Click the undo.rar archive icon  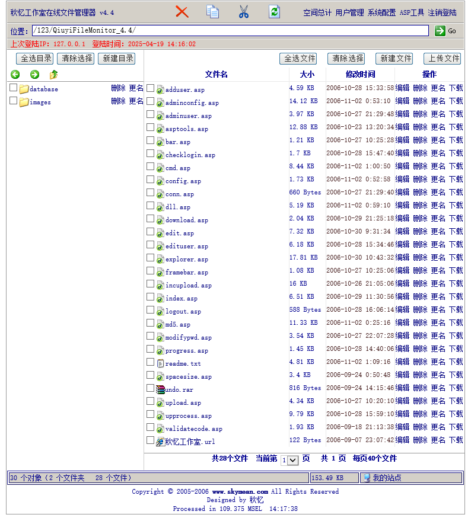[x=160, y=389]
